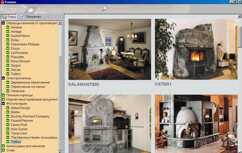Image resolution: width=242 pixels, height=153 pixels.
Task: Open the Аксессуары для каминов item
Action: (25, 146)
